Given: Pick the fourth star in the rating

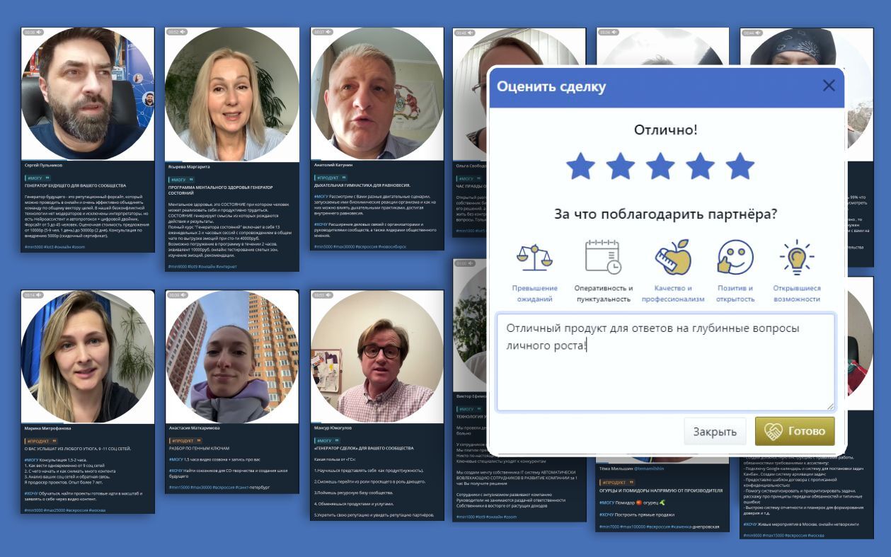Looking at the screenshot, I should pos(700,166).
